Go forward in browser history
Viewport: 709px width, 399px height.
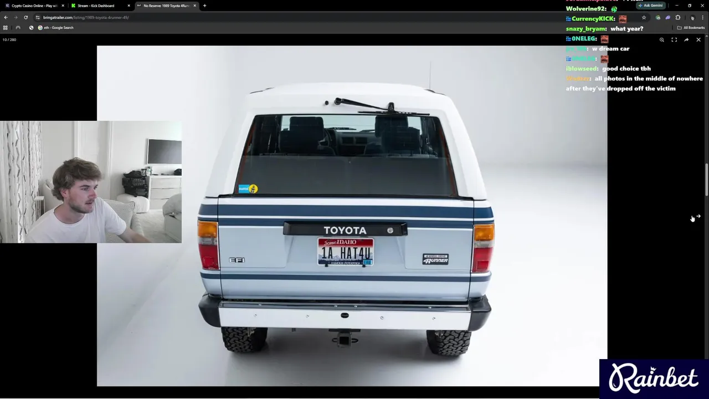click(16, 17)
